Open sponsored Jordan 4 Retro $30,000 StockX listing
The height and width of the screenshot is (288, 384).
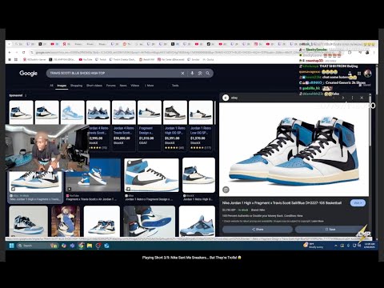124,126
